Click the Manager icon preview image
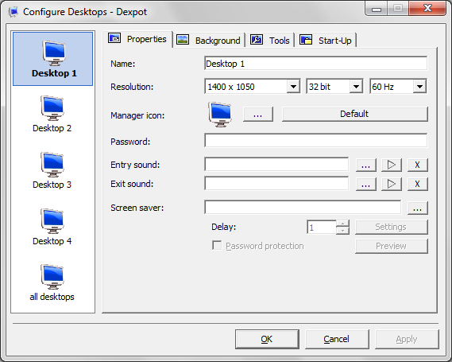452x362 pixels. pyautogui.click(x=220, y=115)
